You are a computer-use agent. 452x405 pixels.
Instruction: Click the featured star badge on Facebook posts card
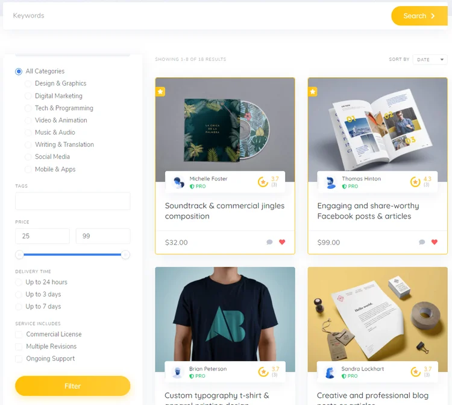point(312,92)
